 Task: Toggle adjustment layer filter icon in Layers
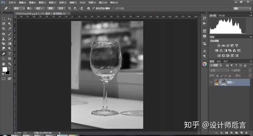(232, 65)
